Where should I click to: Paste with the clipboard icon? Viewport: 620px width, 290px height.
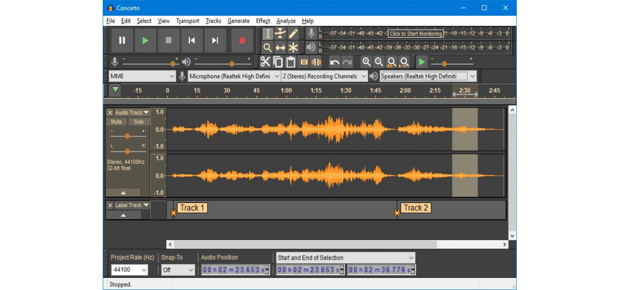(291, 62)
